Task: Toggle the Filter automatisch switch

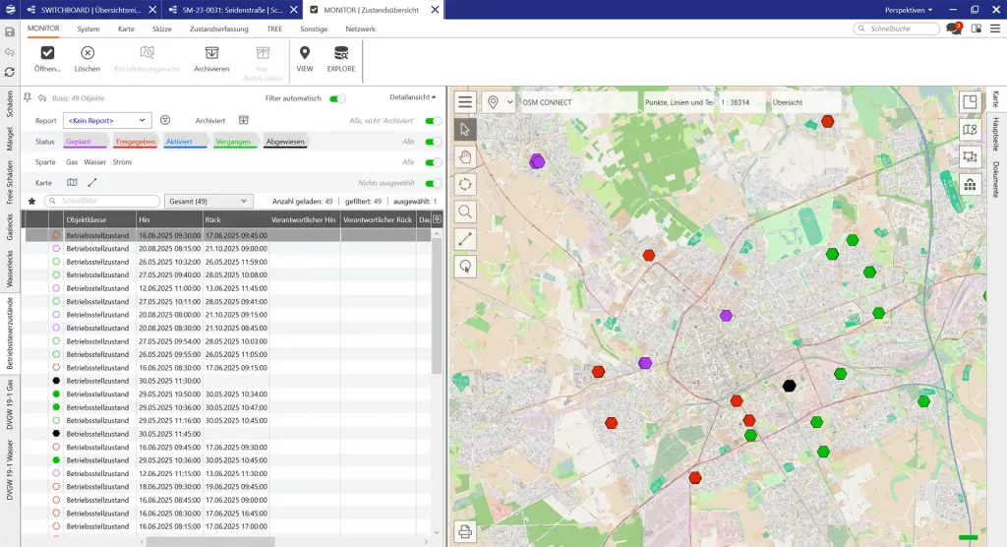Action: click(337, 98)
